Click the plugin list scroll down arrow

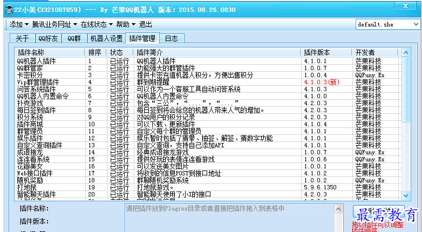click(x=406, y=196)
